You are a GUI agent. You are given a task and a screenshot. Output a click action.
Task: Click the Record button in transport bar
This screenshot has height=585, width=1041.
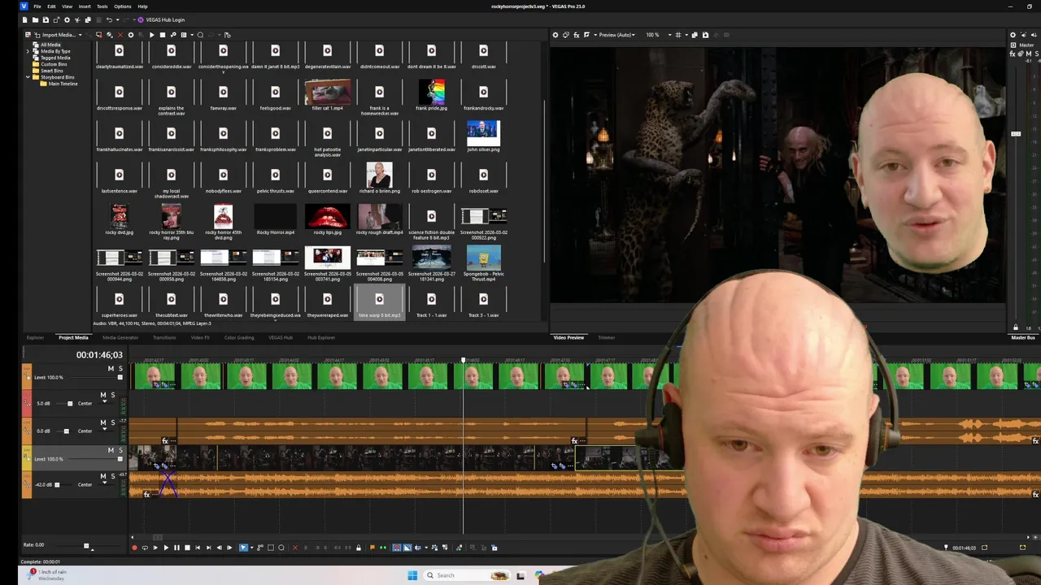click(134, 548)
